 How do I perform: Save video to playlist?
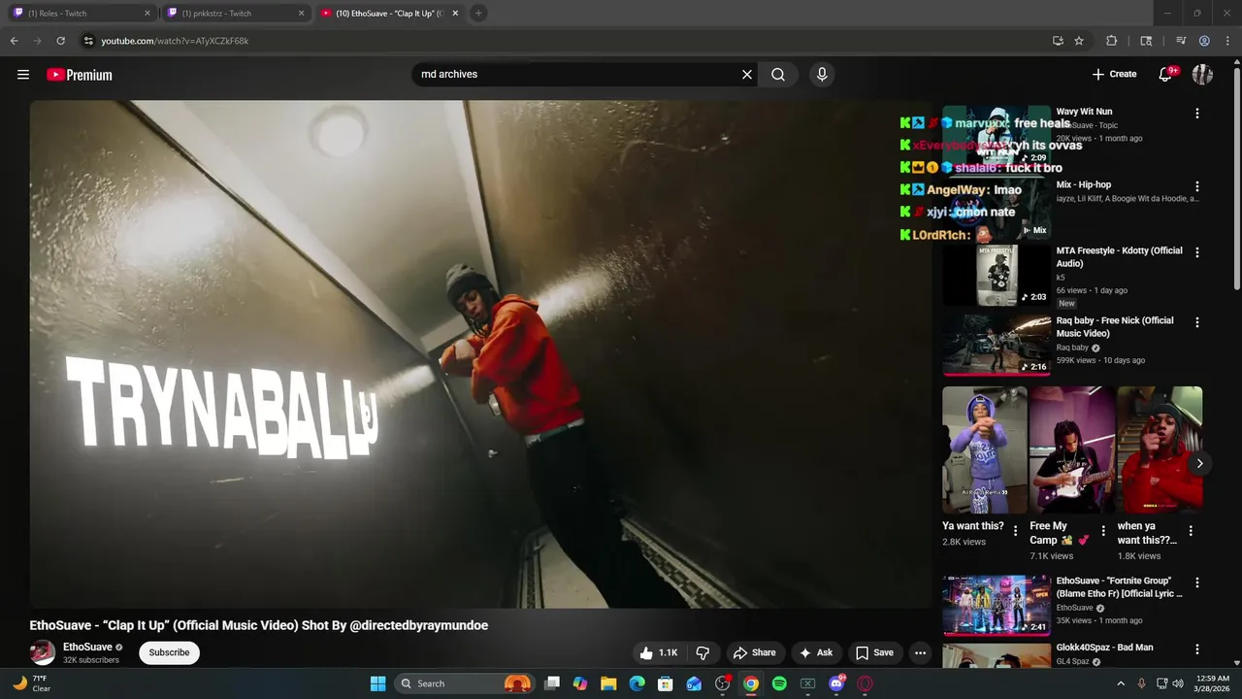click(874, 653)
